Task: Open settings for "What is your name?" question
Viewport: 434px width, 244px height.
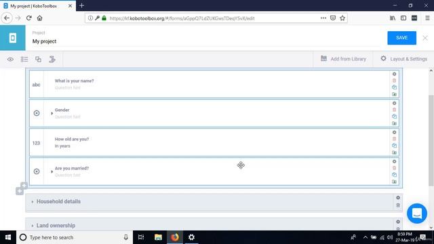Action: (394, 74)
